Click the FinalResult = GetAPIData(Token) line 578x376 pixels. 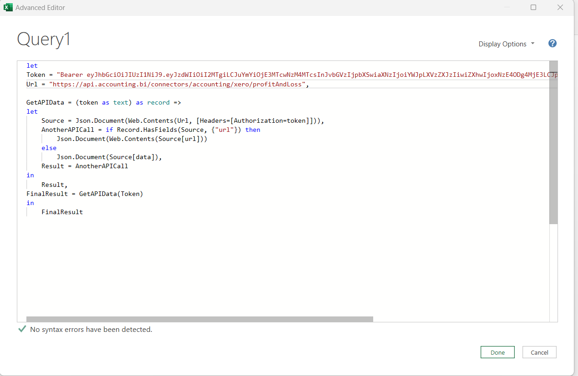point(85,194)
